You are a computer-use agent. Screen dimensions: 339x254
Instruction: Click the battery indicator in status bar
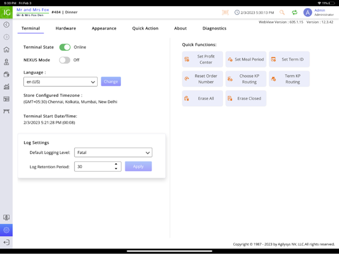point(332,3)
